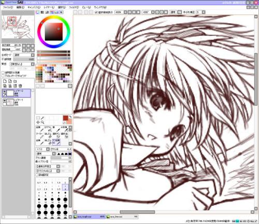Select the move tool with cross arrows

pyautogui.click(x=38, y=122)
